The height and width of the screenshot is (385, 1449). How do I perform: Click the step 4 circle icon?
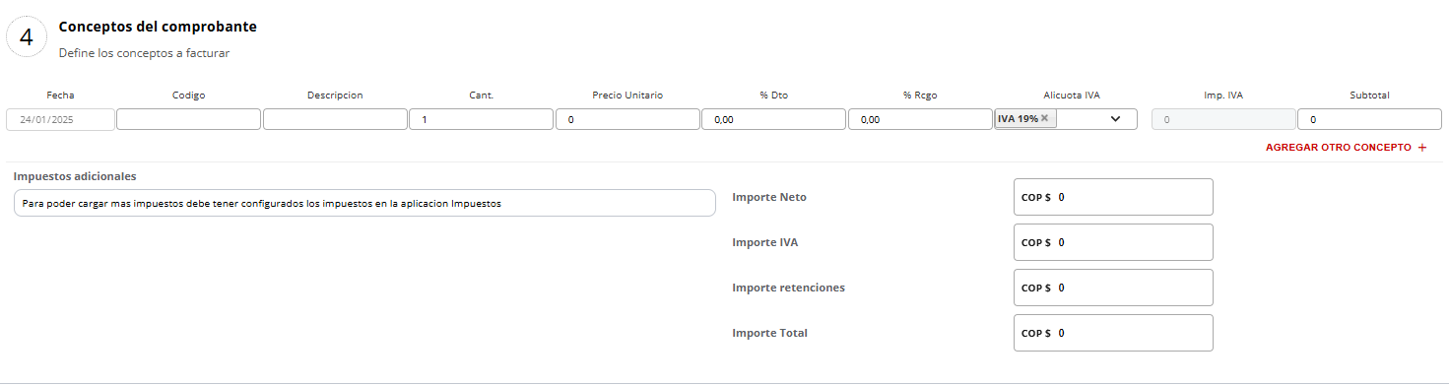coord(27,38)
